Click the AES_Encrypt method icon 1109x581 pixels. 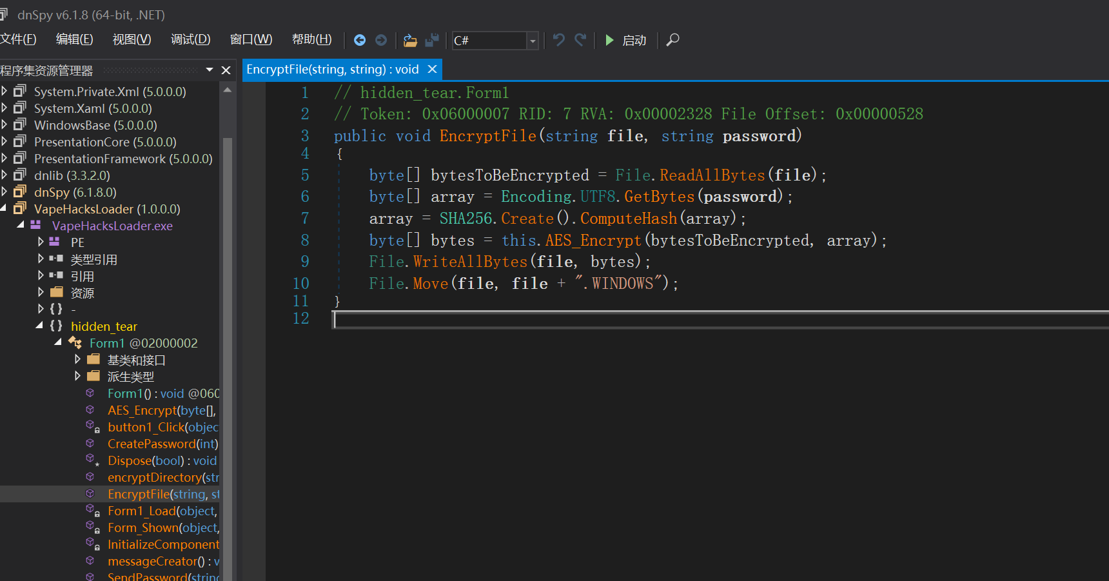[x=90, y=409]
